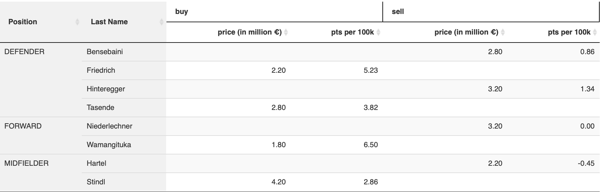
Task: Click the sort arrows beside Position header
Action: click(x=77, y=22)
